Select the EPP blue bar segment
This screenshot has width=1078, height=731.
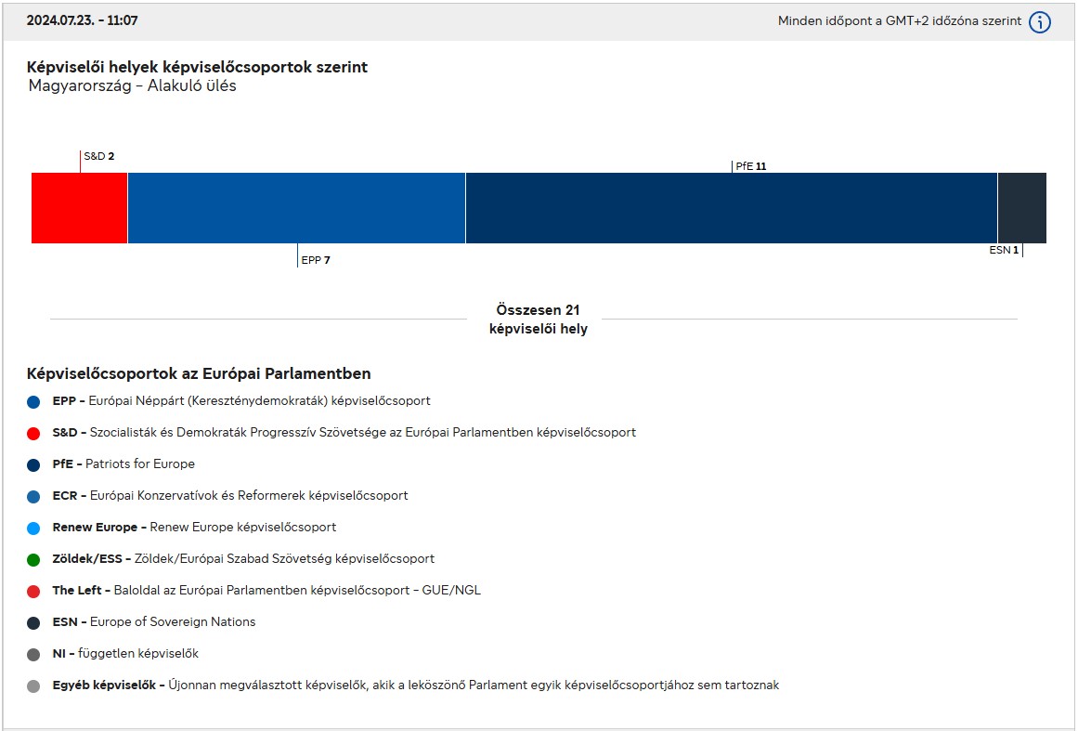[x=296, y=208]
